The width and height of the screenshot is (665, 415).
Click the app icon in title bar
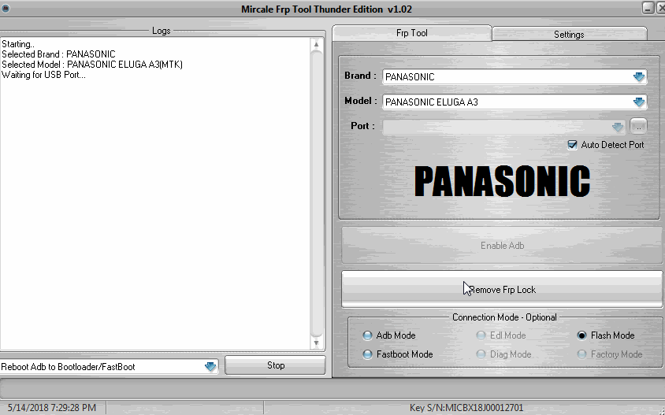tap(5, 9)
